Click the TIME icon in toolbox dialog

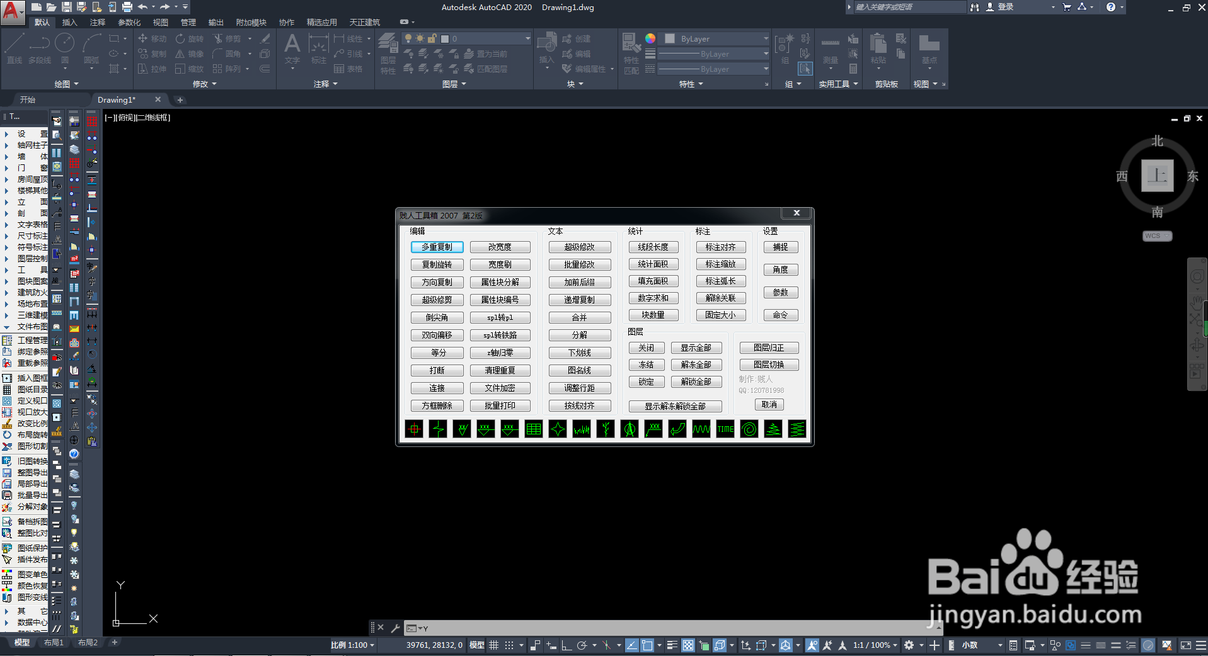click(725, 429)
